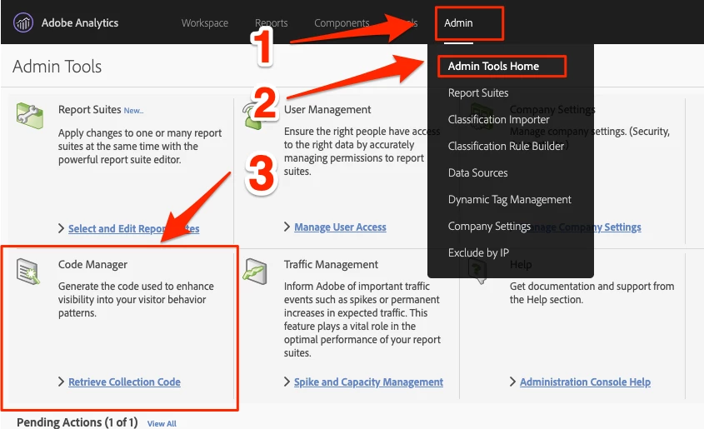The height and width of the screenshot is (429, 704).
Task: Click the chevron before Administration Console Help
Action: click(x=512, y=382)
